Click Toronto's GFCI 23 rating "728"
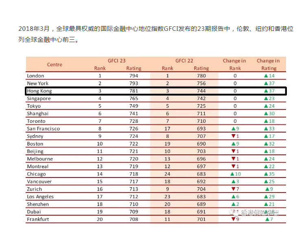The width and height of the screenshot is (306, 229). 134,121
